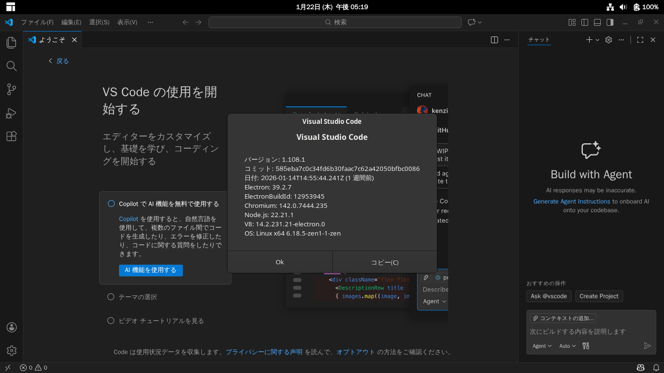This screenshot has height=373, width=664.
Task: Click the オプトアウト link
Action: pos(356,352)
